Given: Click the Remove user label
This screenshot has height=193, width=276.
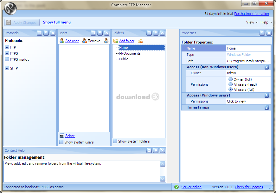Looking at the screenshot, I should [94, 41].
